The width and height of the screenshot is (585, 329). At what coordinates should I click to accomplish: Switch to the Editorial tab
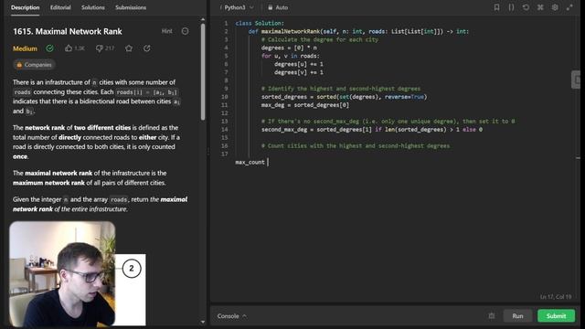click(x=60, y=7)
